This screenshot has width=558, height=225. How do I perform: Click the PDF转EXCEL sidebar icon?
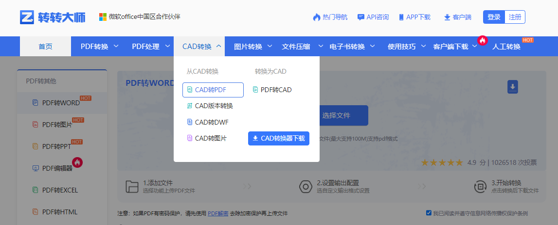tap(35, 190)
